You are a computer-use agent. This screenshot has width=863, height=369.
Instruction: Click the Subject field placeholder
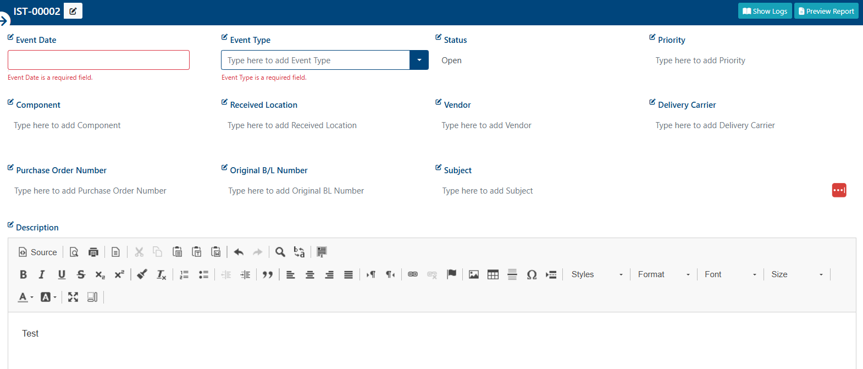click(x=488, y=191)
